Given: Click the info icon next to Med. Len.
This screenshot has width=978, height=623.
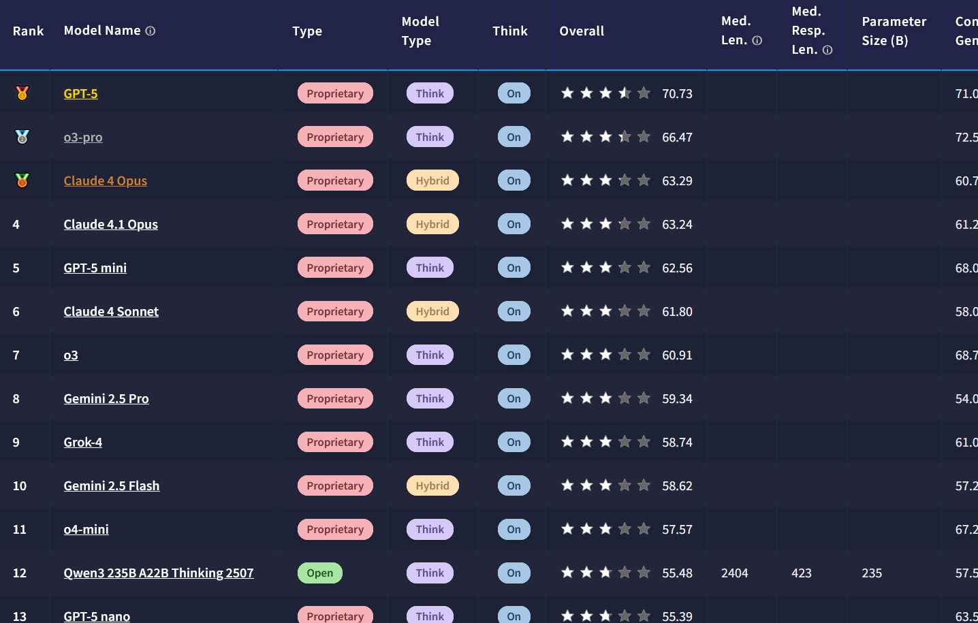Looking at the screenshot, I should point(757,41).
